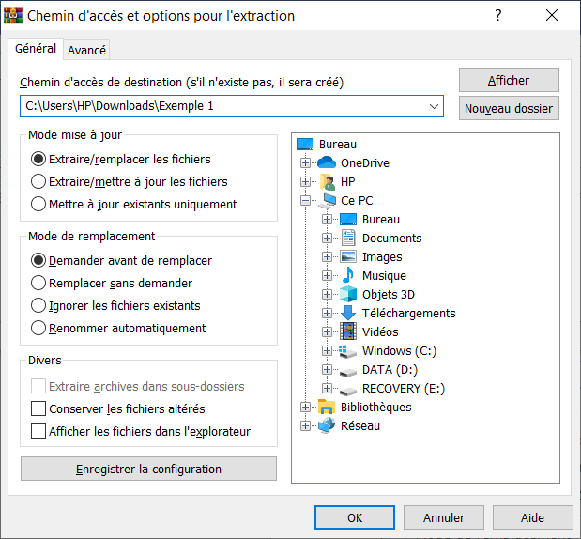Select the HP user folder icon
This screenshot has height=539, width=581.
pos(328,181)
